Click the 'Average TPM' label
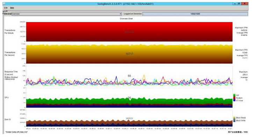This screenshot has height=140, width=258. pos(242,33)
